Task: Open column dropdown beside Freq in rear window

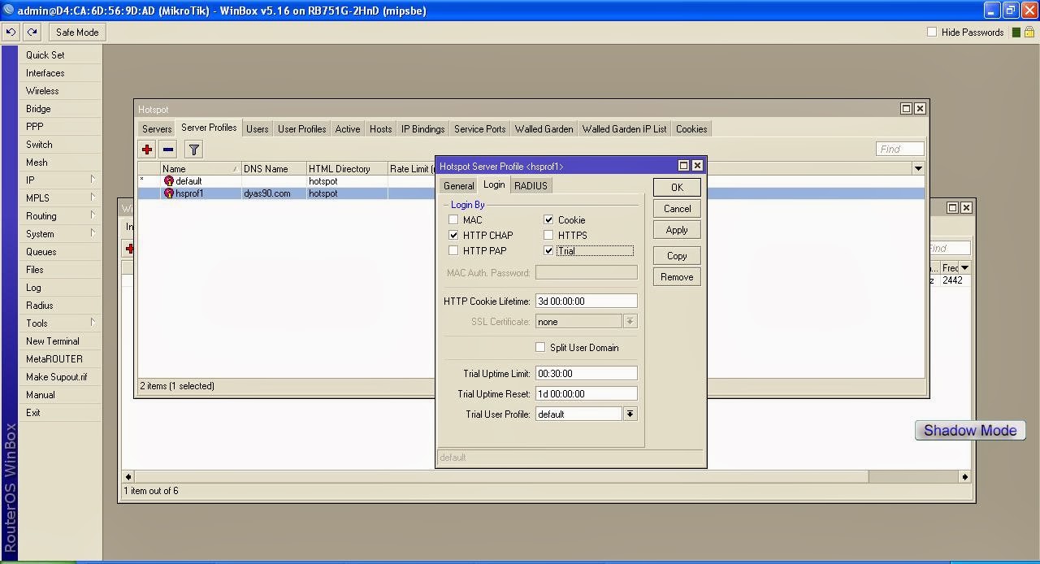Action: click(964, 267)
